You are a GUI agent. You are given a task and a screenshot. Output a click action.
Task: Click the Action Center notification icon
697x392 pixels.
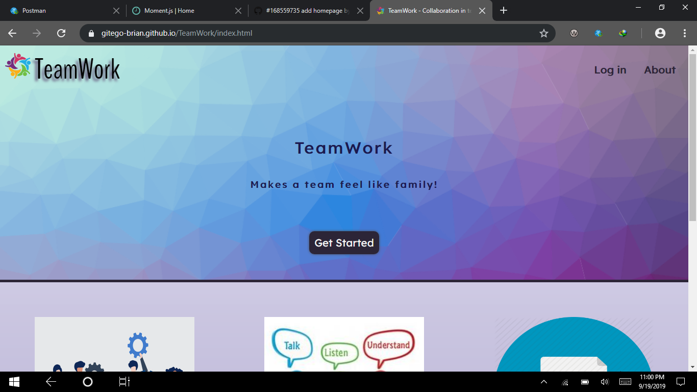(681, 381)
